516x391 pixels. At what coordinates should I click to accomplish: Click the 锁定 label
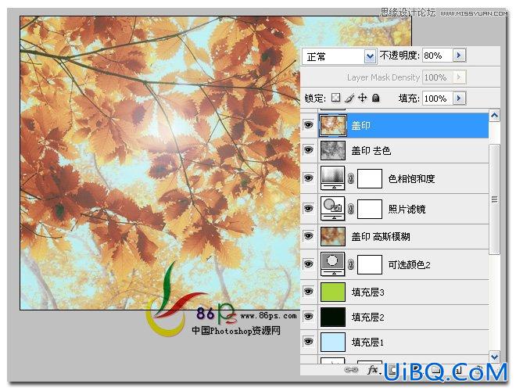coord(315,98)
